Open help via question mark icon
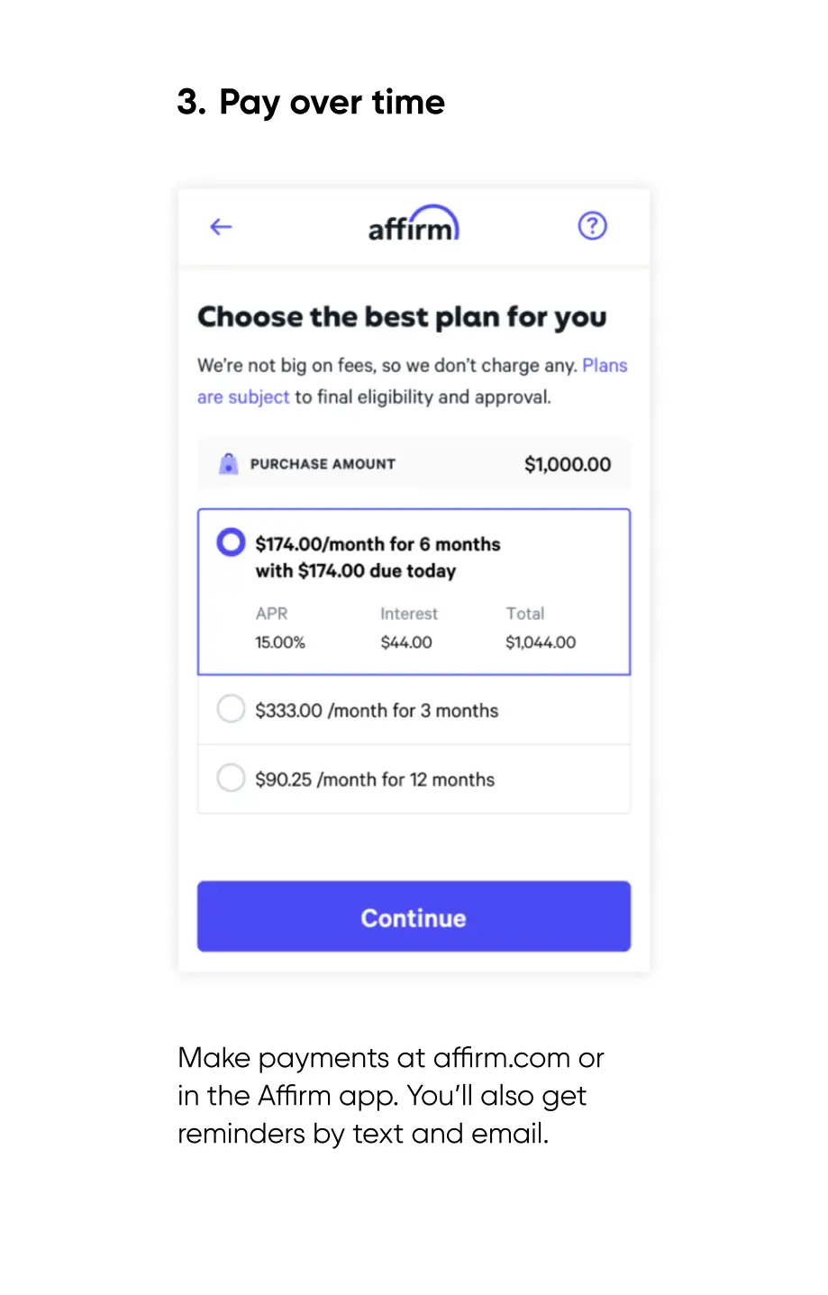Screen dimensions: 828x1295 pyautogui.click(x=592, y=226)
